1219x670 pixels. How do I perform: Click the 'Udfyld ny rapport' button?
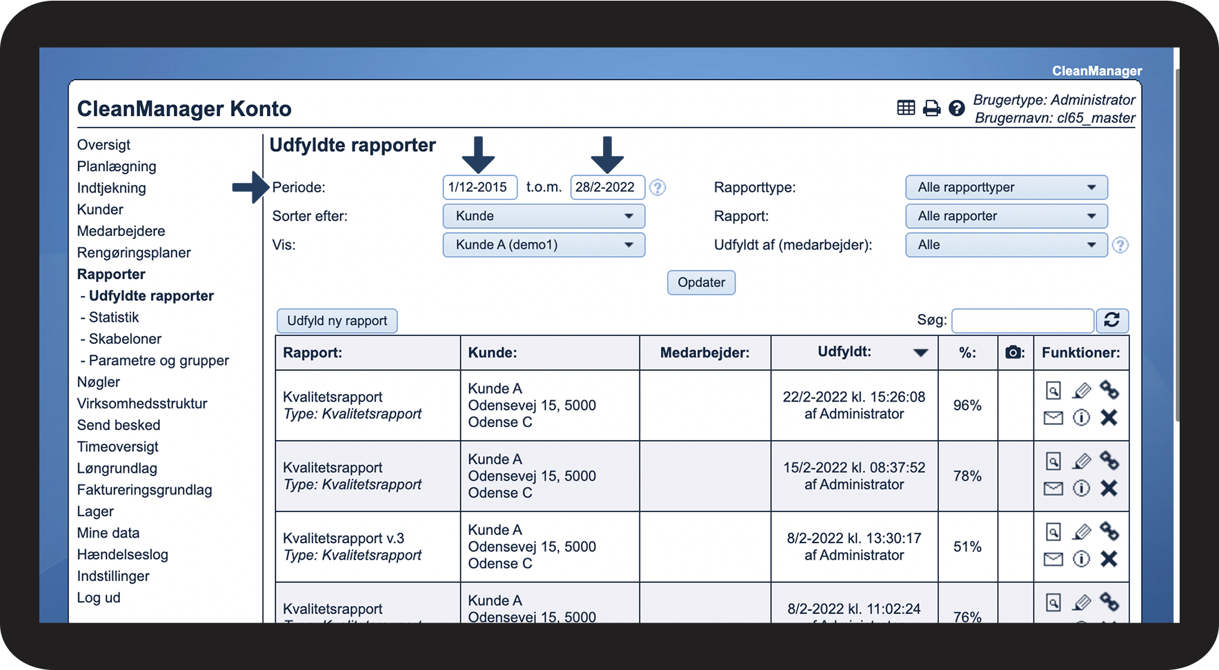tap(337, 321)
